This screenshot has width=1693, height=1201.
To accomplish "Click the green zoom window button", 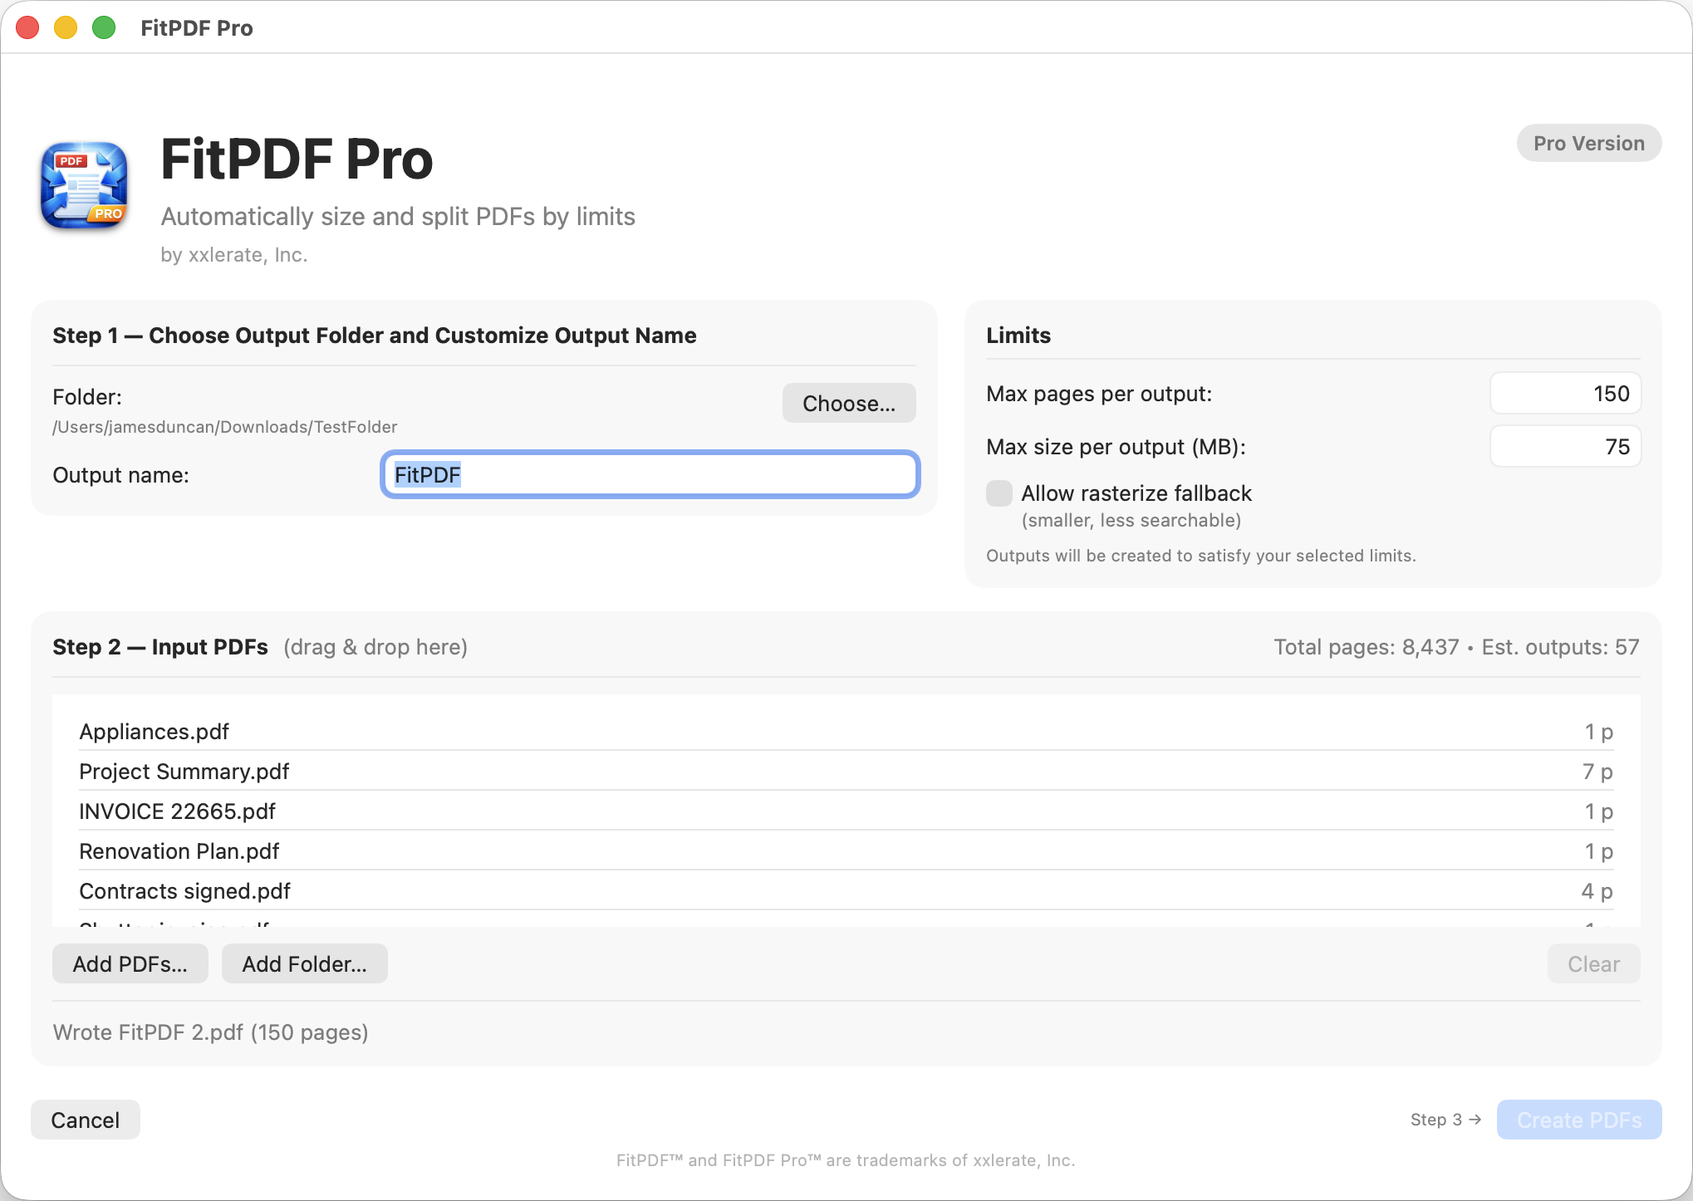I will click(x=104, y=28).
